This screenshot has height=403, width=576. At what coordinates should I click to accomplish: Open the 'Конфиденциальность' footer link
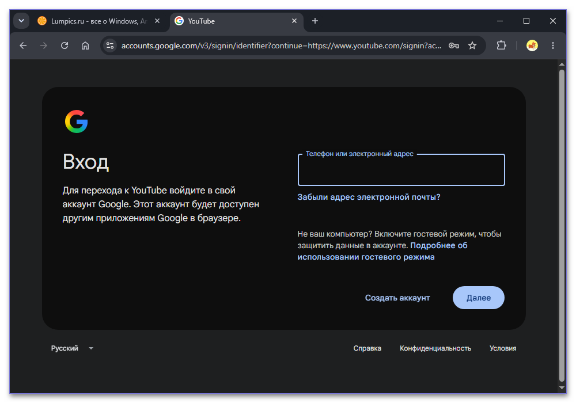pos(435,348)
